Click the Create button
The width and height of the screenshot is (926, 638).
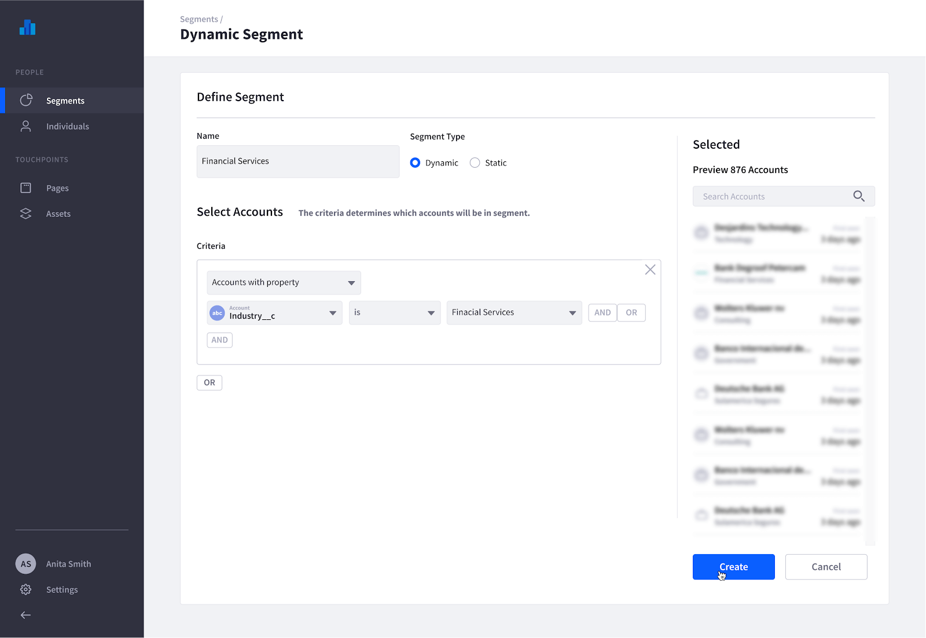[x=733, y=567]
